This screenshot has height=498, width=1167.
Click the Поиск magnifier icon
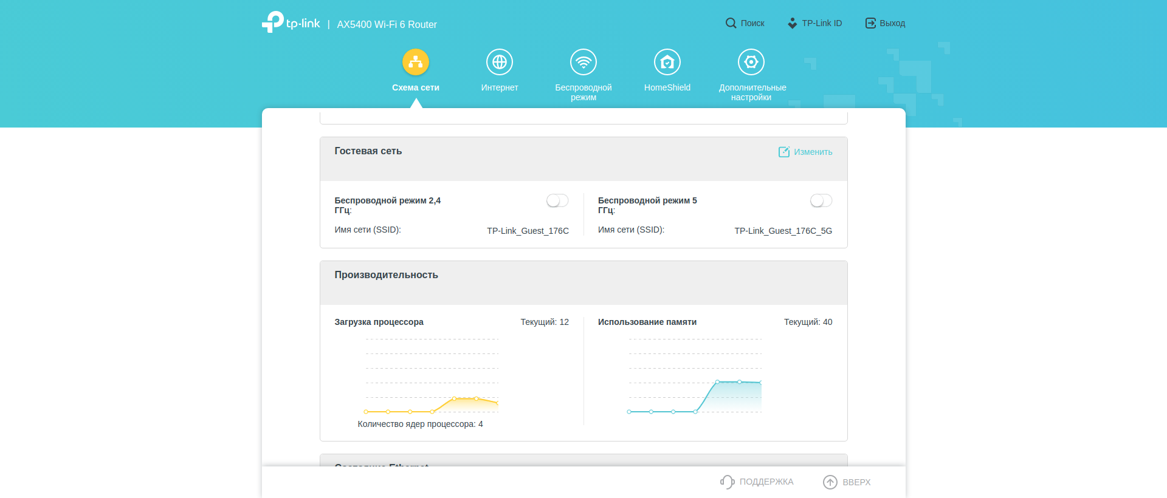click(731, 23)
